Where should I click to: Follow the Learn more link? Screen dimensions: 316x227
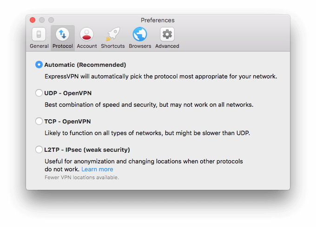97,169
